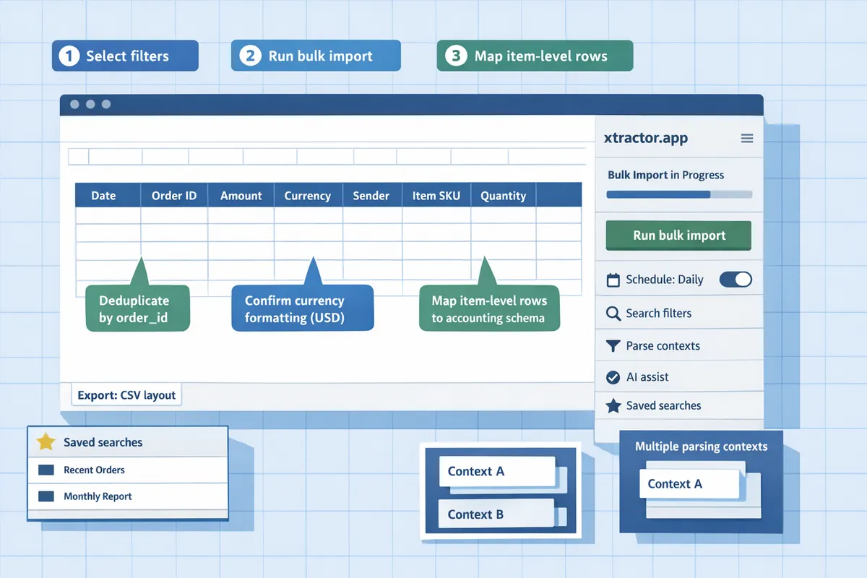The height and width of the screenshot is (578, 867).
Task: Click the Bulk Import in Progress label
Action: (665, 175)
